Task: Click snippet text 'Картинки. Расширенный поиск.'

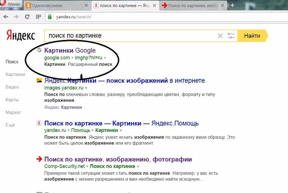Action: tap(79, 64)
